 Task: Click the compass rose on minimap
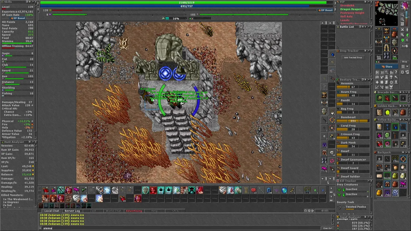coord(405,6)
